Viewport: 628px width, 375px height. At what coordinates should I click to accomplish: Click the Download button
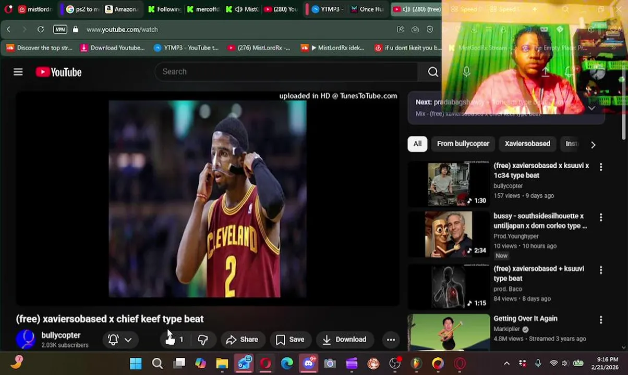345,340
